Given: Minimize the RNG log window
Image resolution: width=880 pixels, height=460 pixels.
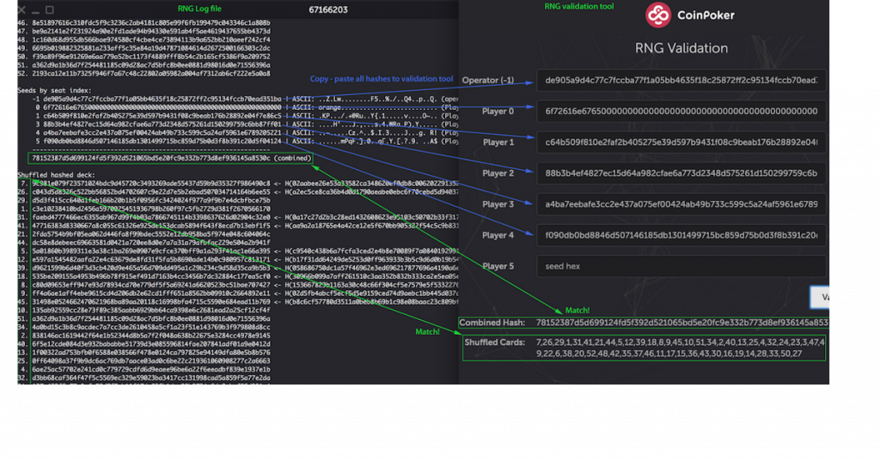Looking at the screenshot, I should 36,10.
